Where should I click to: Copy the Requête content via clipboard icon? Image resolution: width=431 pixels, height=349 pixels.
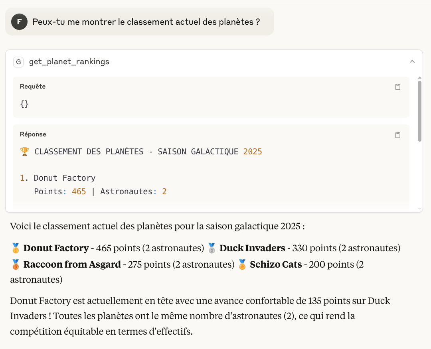(397, 87)
